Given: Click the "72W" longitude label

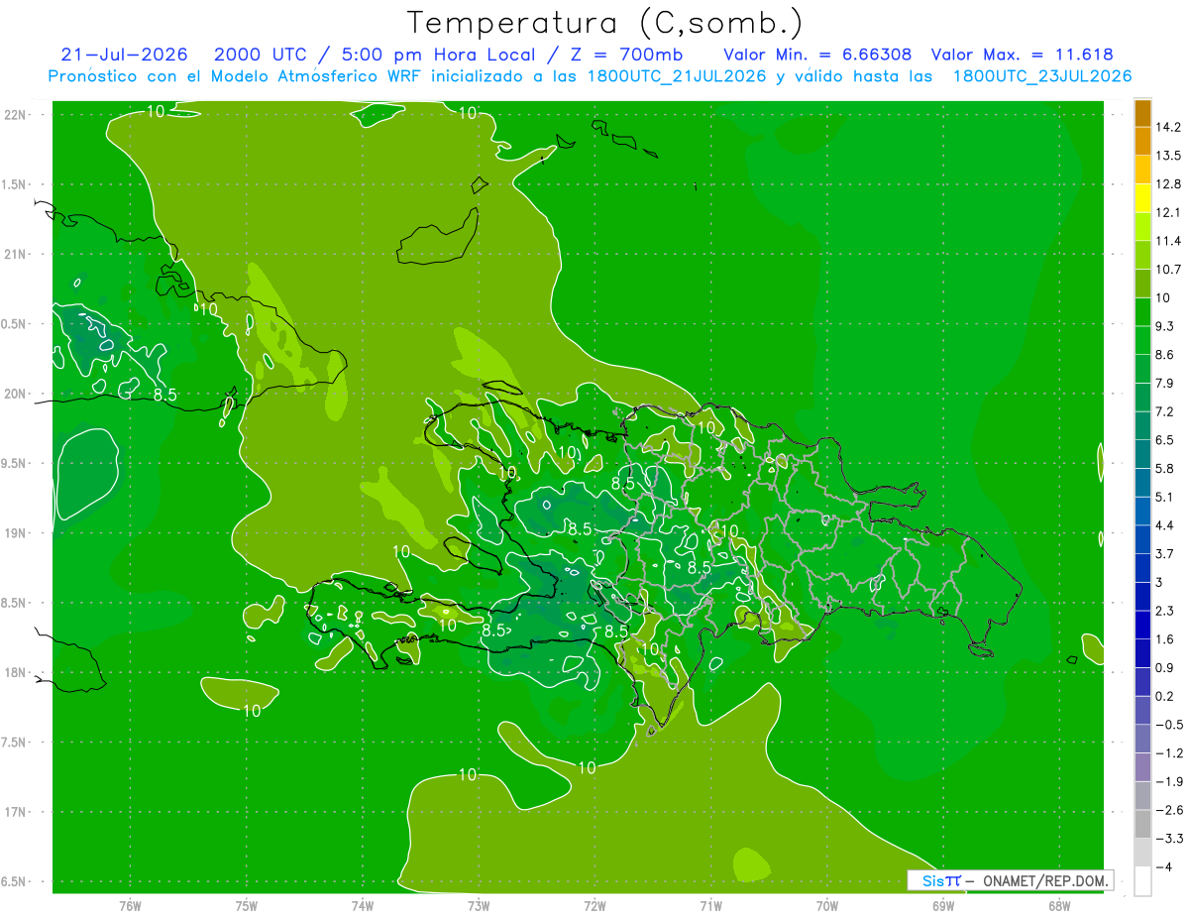Looking at the screenshot, I should pos(595,905).
